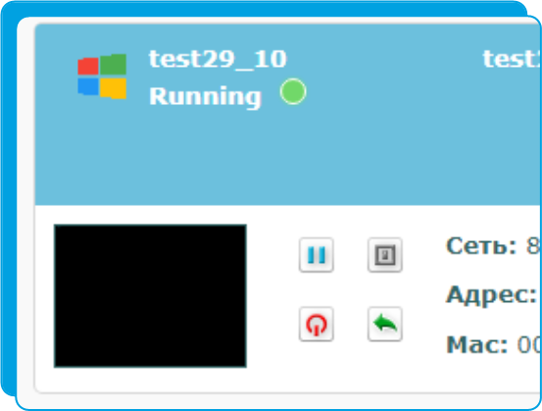Click the Windows logo OS icon
542x411 pixels.
pos(102,77)
